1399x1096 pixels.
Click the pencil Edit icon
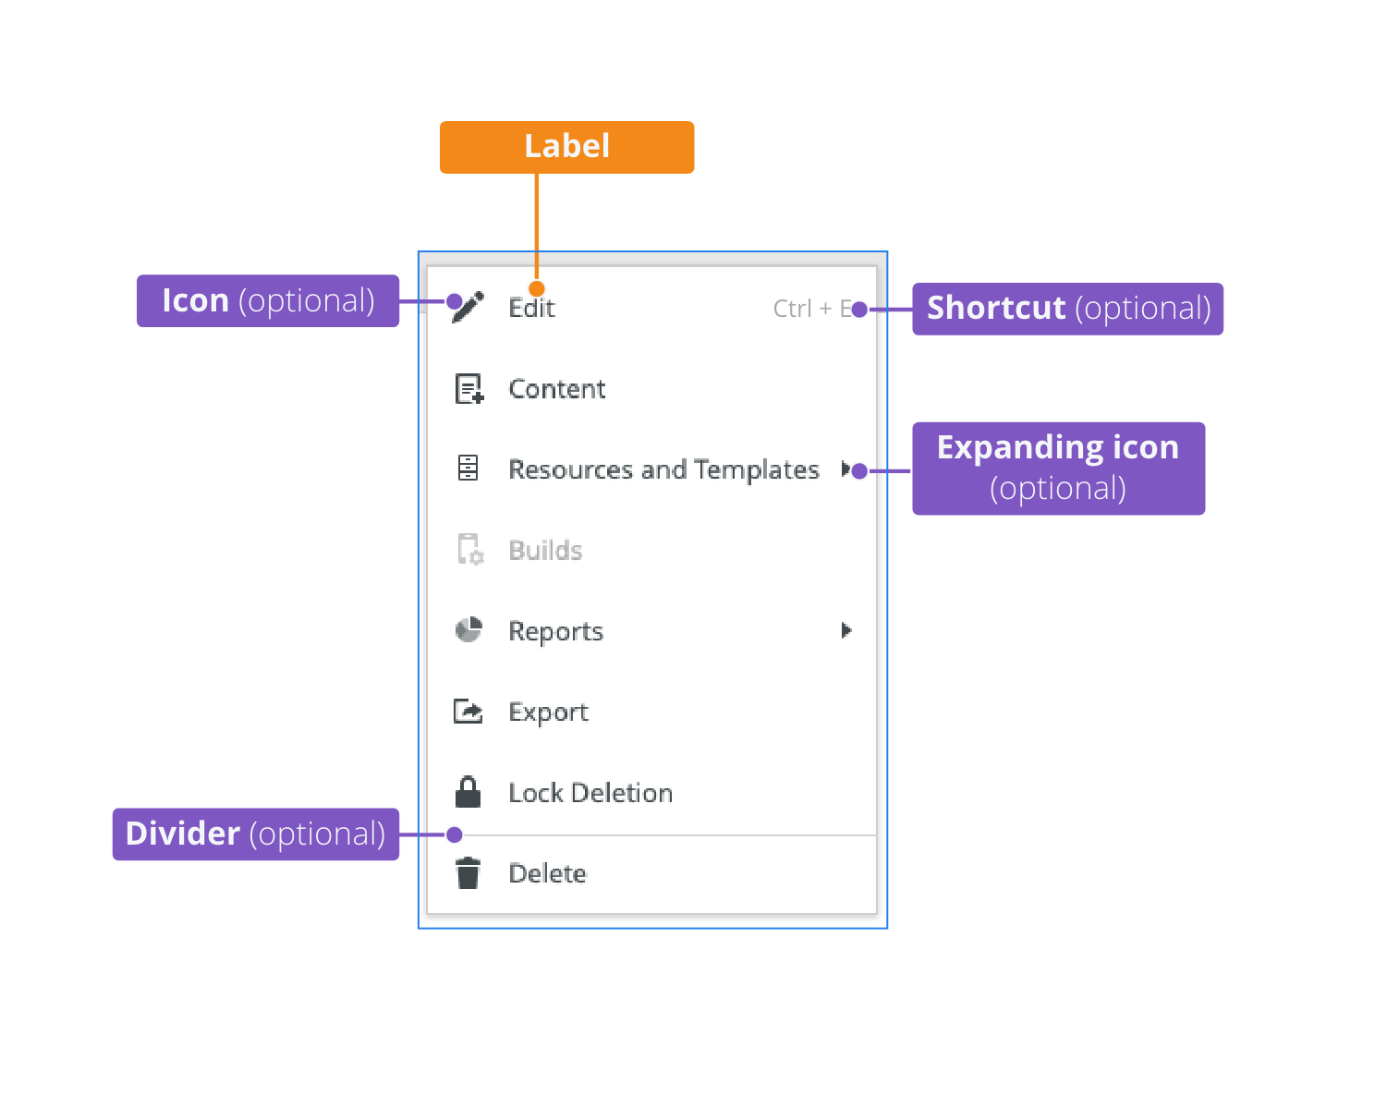point(468,308)
